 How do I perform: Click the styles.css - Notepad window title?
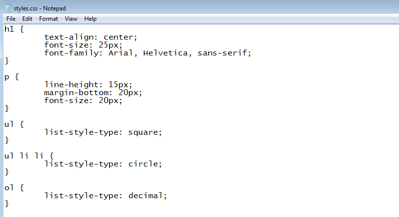(40, 8)
